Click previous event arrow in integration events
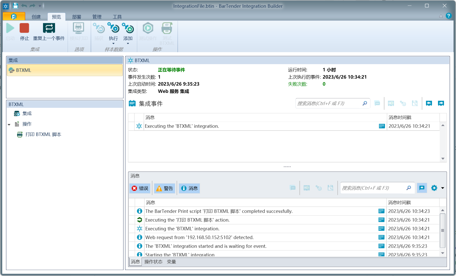This screenshot has height=276, width=456. [429, 103]
